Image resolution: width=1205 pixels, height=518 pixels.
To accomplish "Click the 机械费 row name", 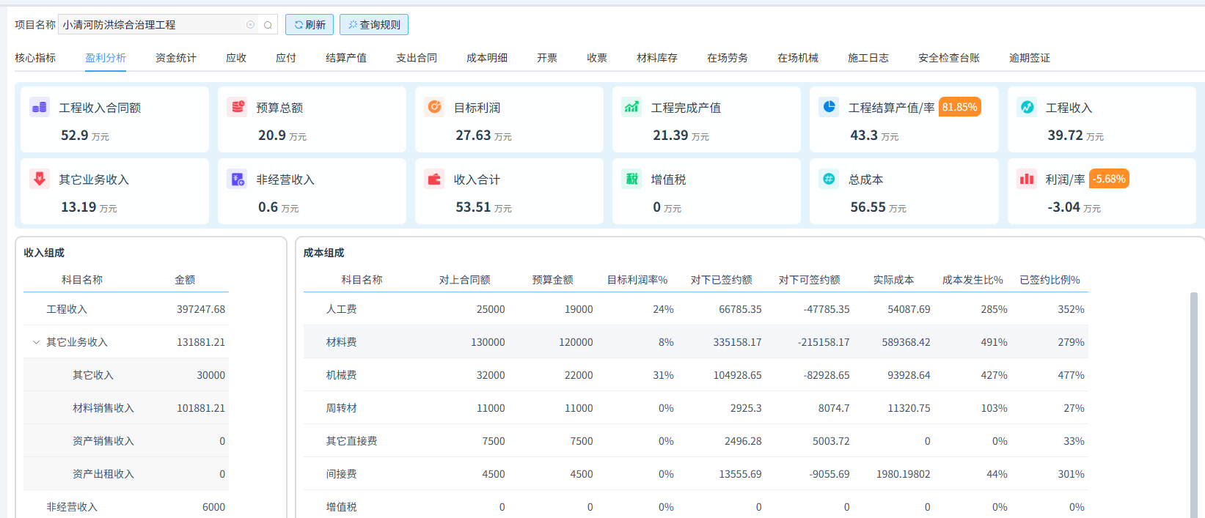I will [x=342, y=375].
